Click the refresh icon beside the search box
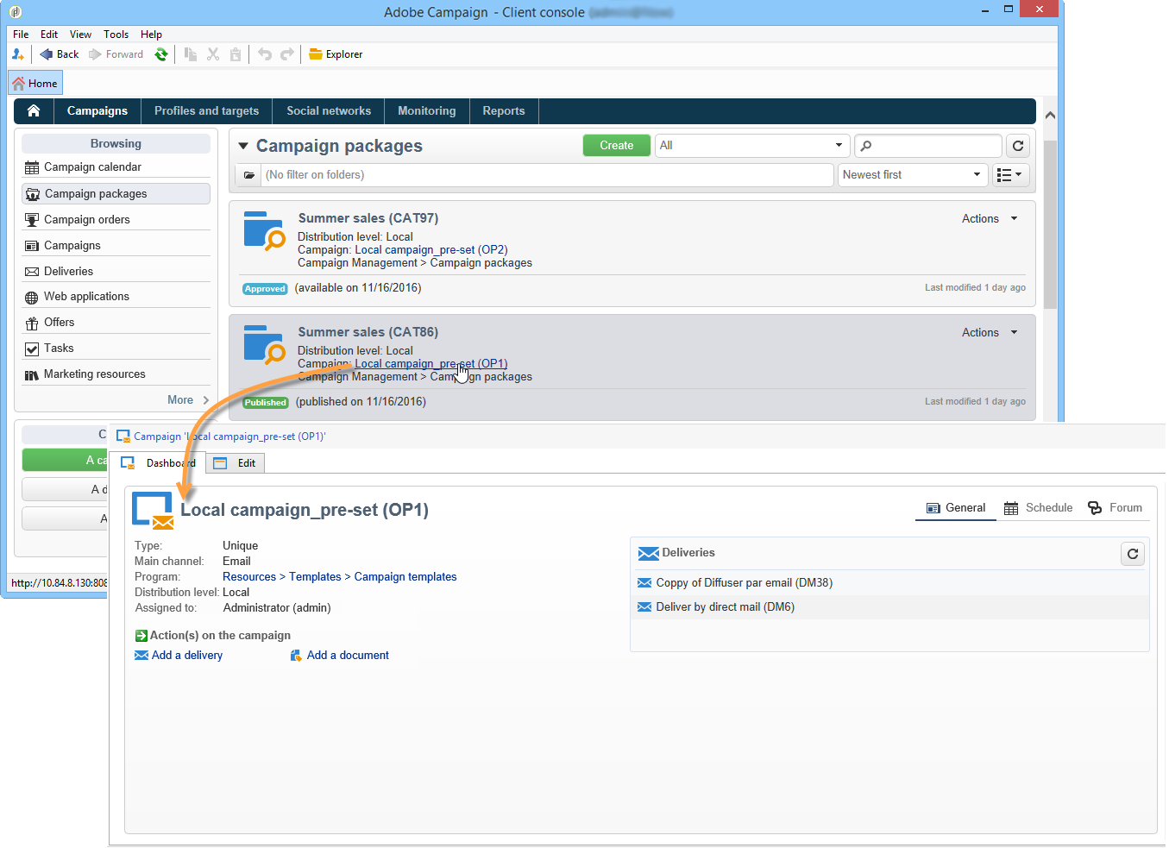1169x848 pixels. tap(1018, 146)
